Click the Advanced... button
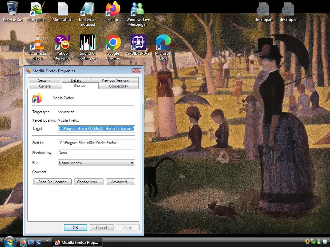This screenshot has width=330, height=247. coord(121,182)
